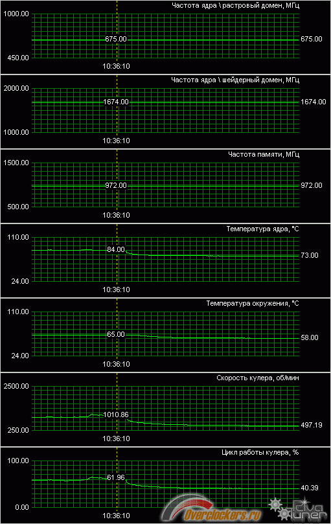Click the 1674.00 marker on shader domain graph
331x524 pixels.
pyautogui.click(x=116, y=102)
